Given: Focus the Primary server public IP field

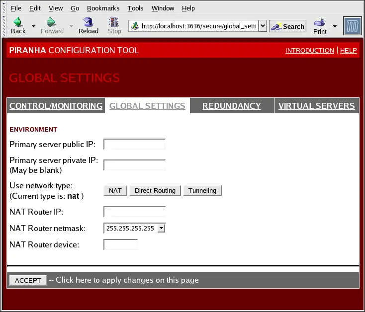Looking at the screenshot, I should pos(134,145).
